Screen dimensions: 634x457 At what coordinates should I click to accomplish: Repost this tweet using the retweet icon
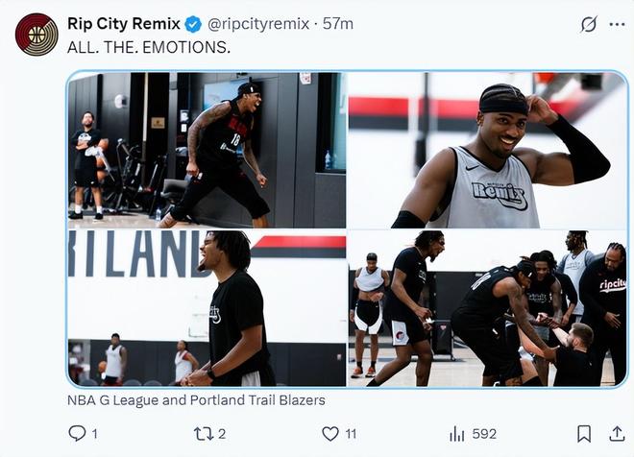(x=204, y=434)
